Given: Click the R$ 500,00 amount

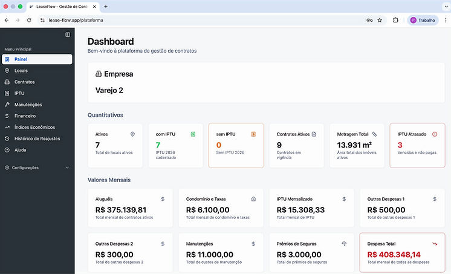Looking at the screenshot, I should click(x=386, y=210).
